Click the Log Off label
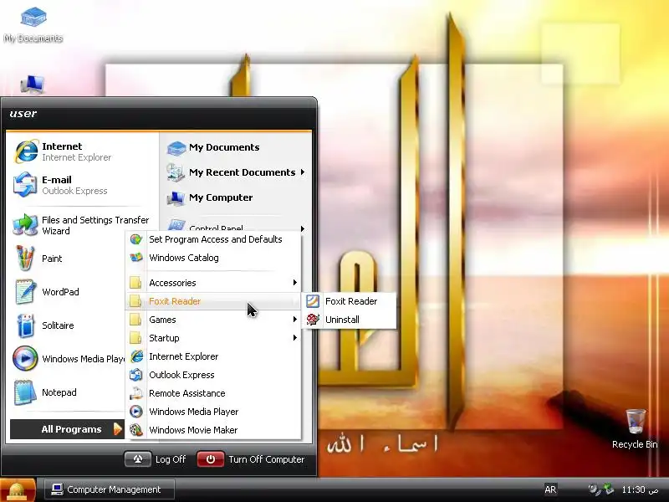The width and height of the screenshot is (669, 502). click(x=171, y=459)
